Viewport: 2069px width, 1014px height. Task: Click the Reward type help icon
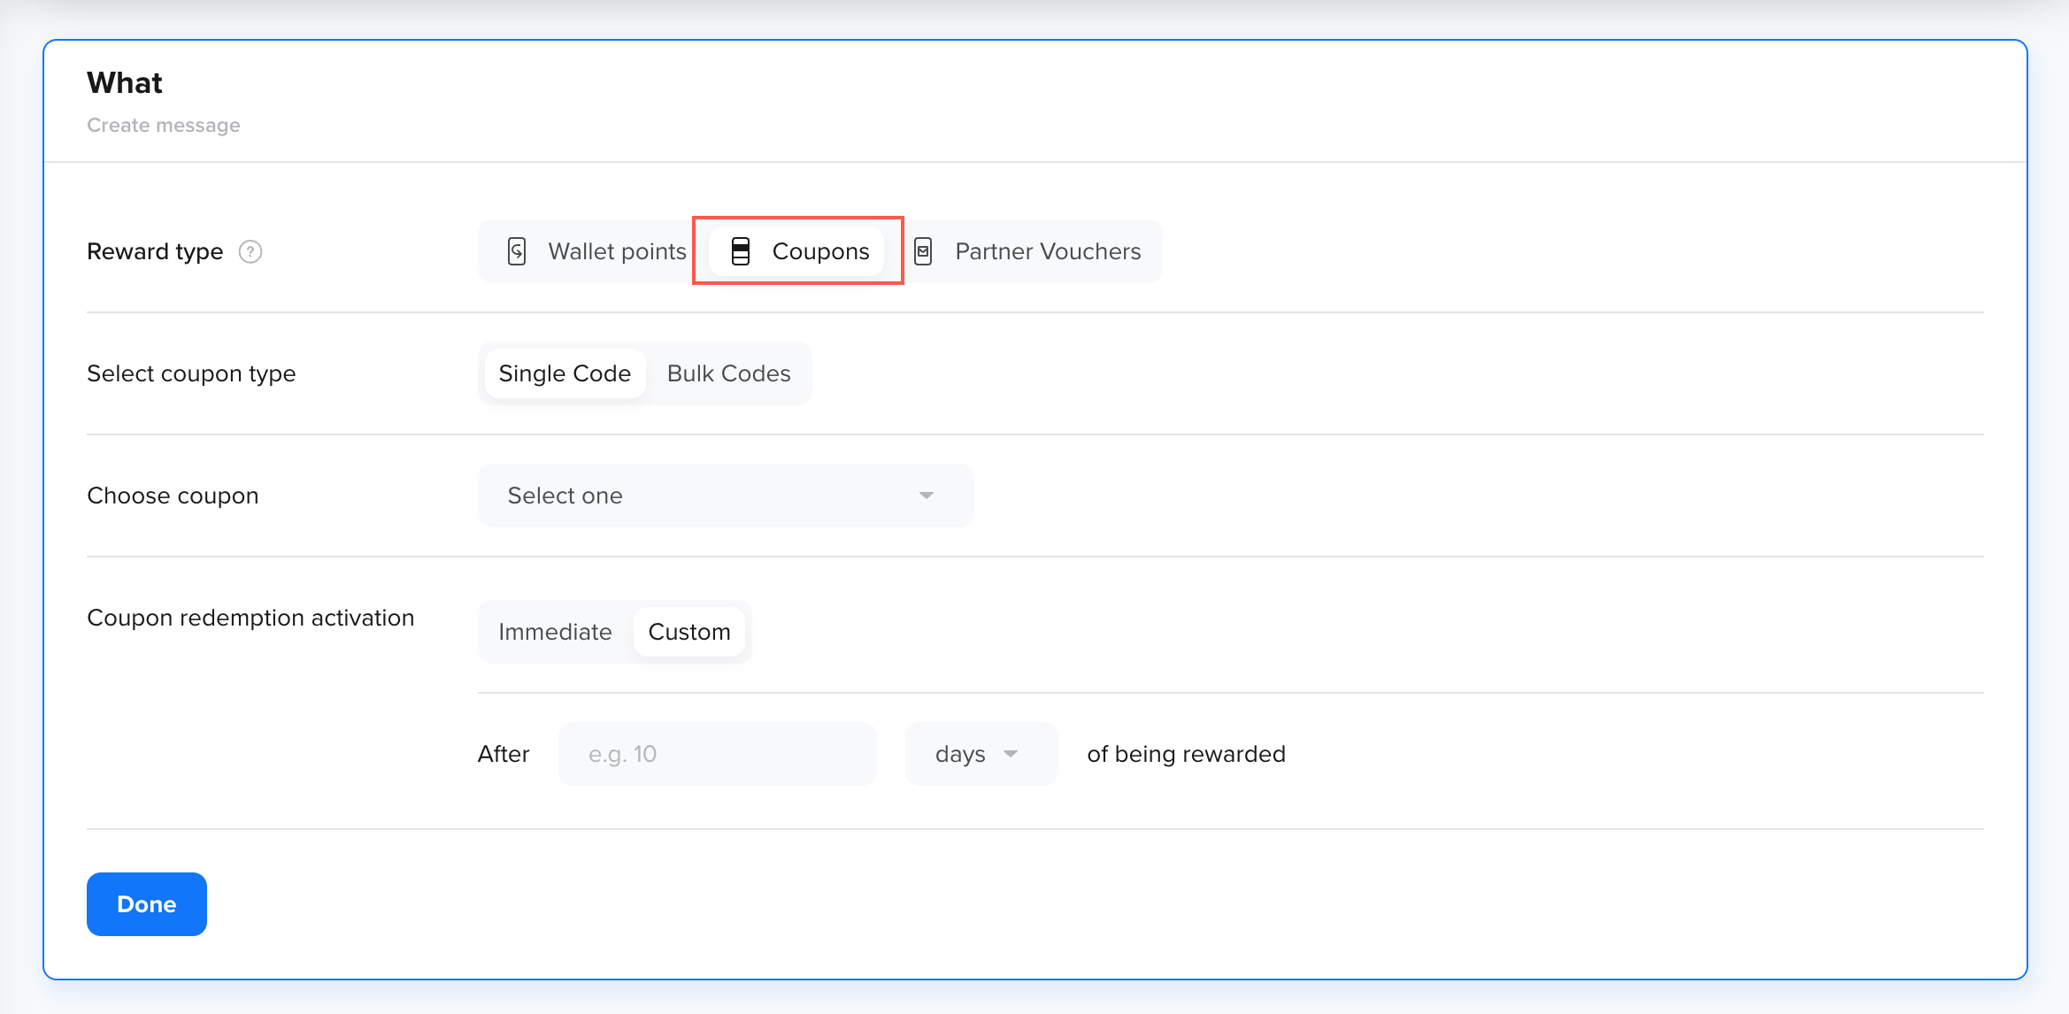250,252
